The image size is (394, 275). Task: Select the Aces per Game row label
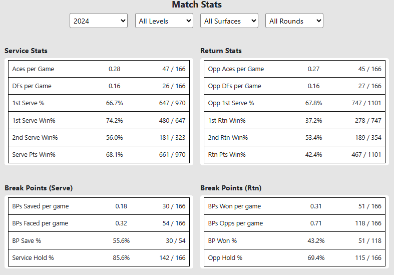[x=33, y=69]
